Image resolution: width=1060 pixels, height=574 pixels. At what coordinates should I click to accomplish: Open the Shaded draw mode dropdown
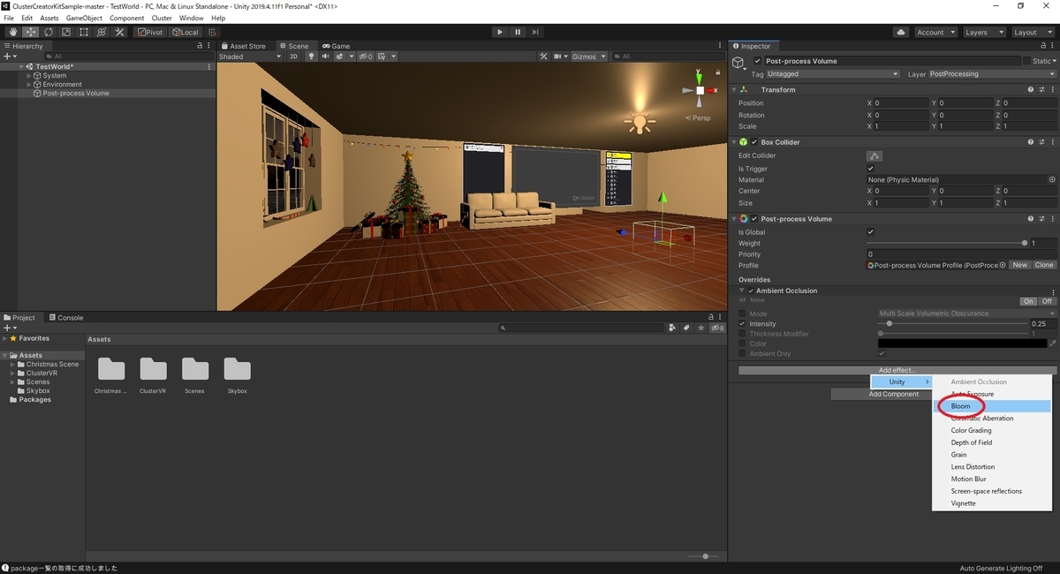(x=250, y=57)
